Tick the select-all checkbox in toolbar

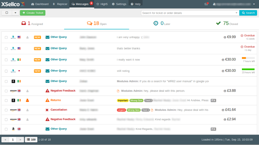(7, 13)
